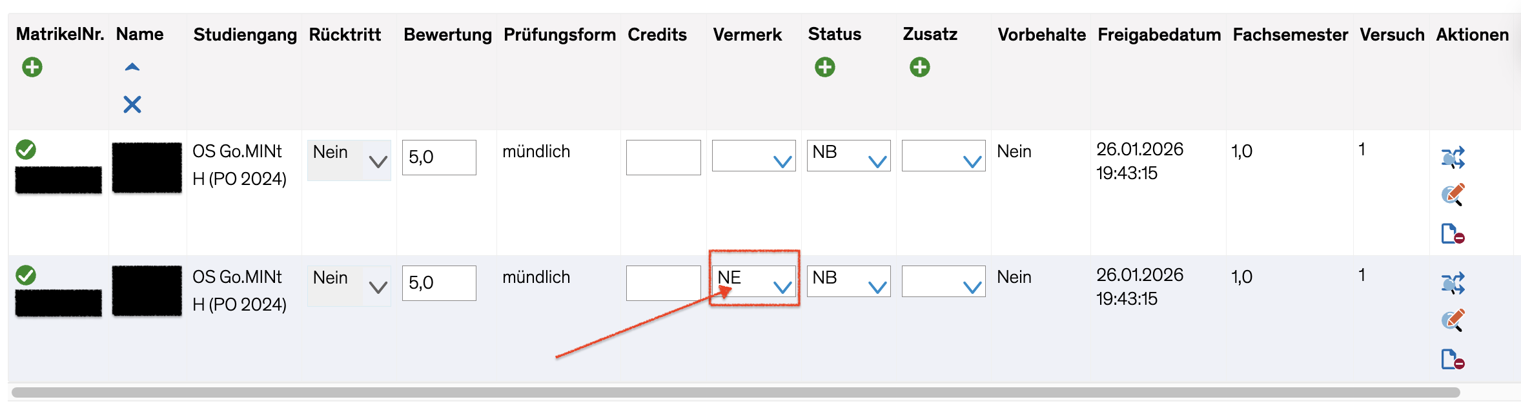Screen dimensions: 1521x406
Task: Open first row's Status dropdown showing NB
Action: coord(848,155)
